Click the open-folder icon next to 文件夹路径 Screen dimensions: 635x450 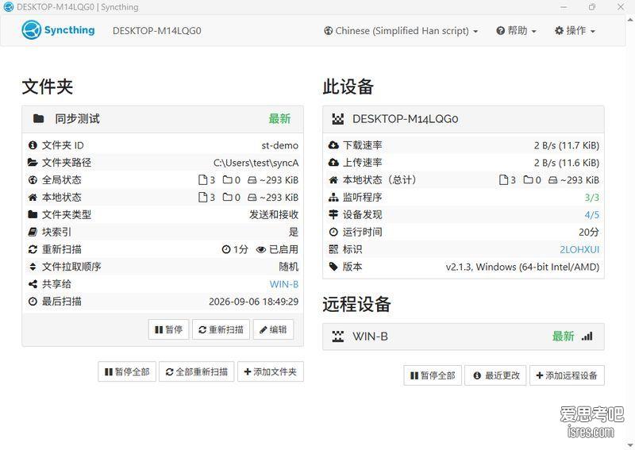[x=33, y=163]
